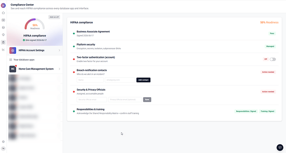286x153 pixels.
Task: Click the Managed badge for Platform security
Action: [270, 46]
